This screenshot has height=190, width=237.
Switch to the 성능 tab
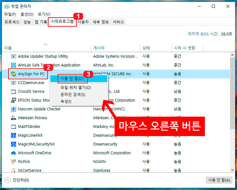[x=27, y=22]
